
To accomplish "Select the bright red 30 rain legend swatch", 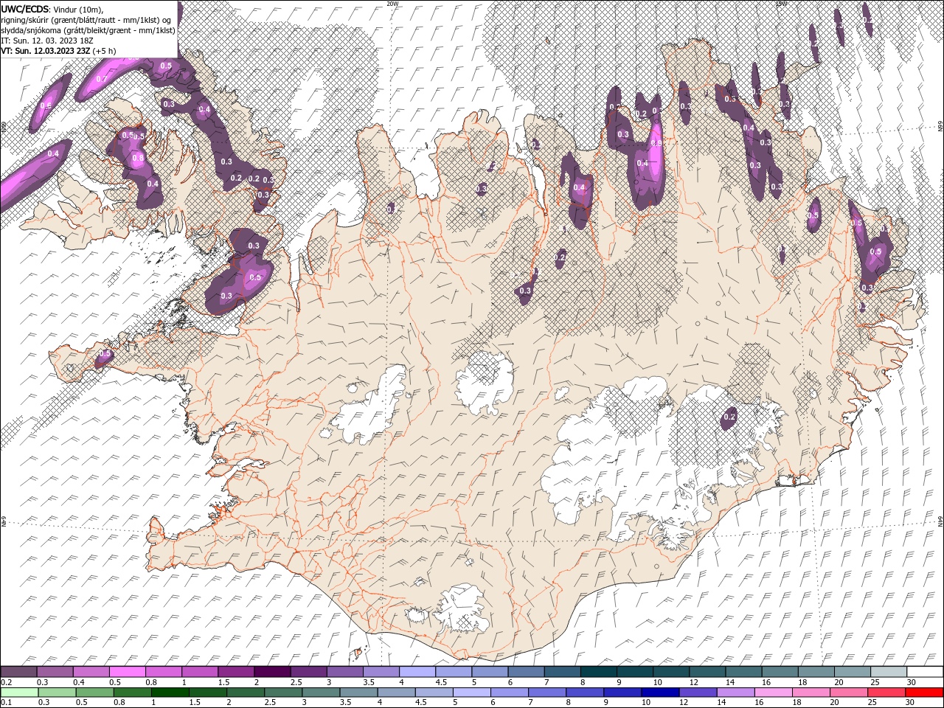I will tap(923, 693).
